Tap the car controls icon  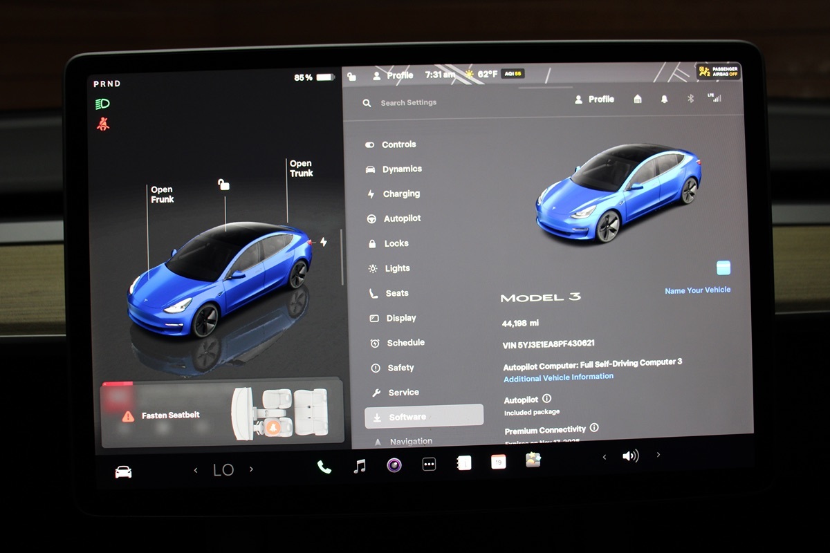point(123,471)
